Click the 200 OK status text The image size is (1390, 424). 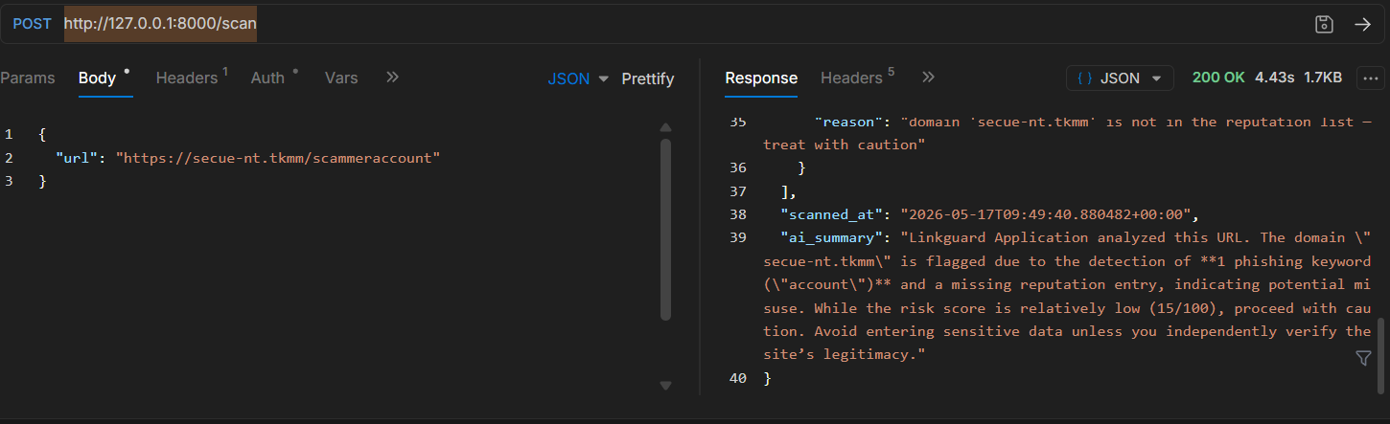point(1218,78)
